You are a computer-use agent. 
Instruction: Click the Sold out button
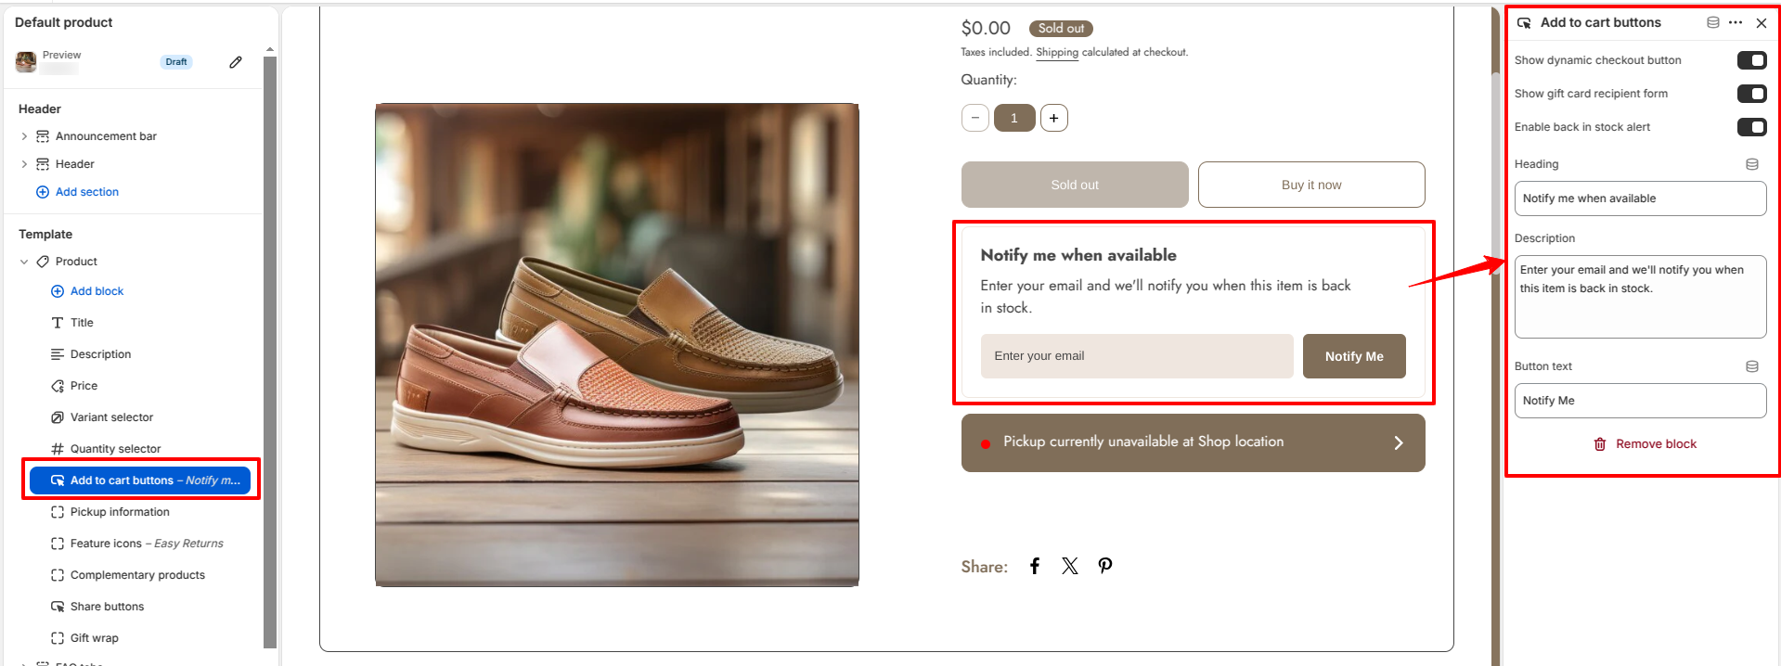coord(1075,185)
